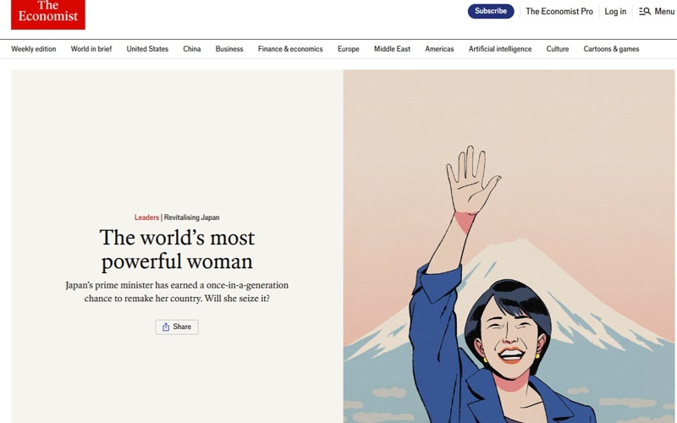The height and width of the screenshot is (423, 677).
Task: Click the red Leaders category link
Action: pos(146,218)
